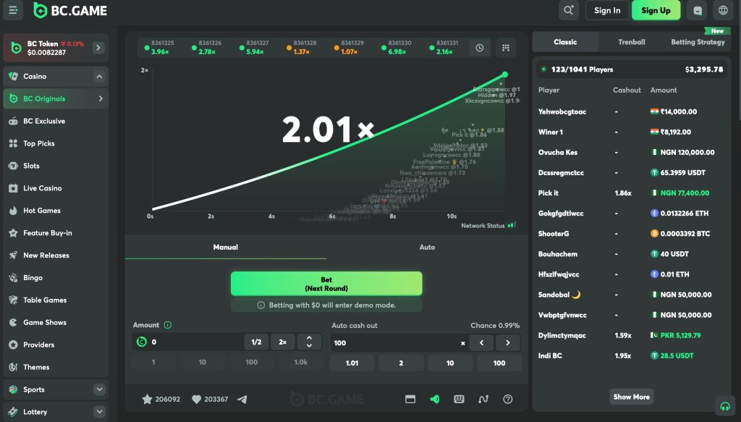
Task: Place Bet for next round
Action: point(326,284)
